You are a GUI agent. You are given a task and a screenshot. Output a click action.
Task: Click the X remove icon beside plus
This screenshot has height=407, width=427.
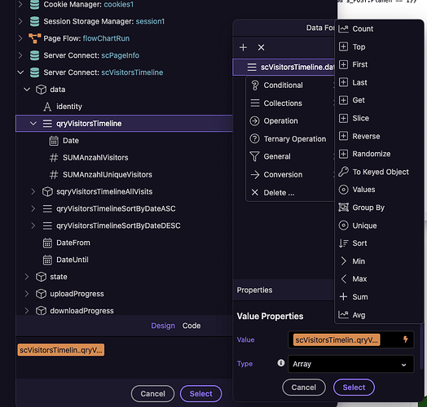261,47
